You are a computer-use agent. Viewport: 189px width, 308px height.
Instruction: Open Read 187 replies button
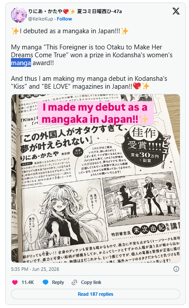pyautogui.click(x=95, y=294)
